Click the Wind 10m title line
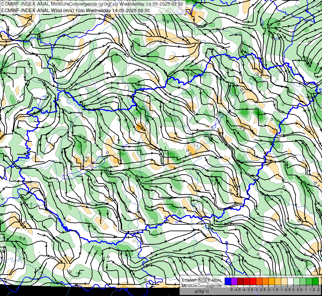This screenshot has width=322, height=296. (75, 11)
